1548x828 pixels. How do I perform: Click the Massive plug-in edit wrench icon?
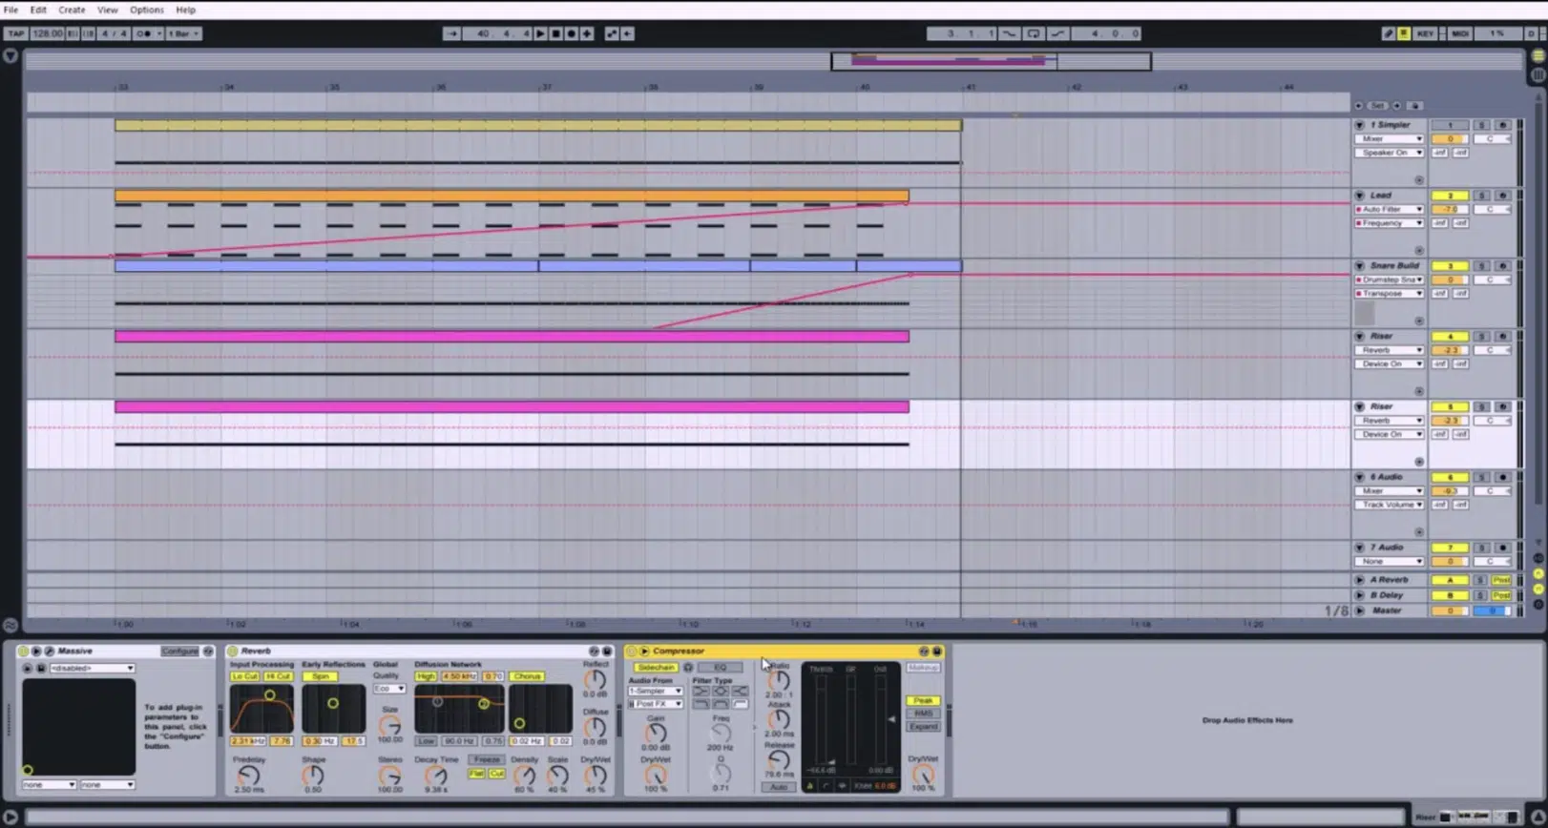click(x=49, y=652)
